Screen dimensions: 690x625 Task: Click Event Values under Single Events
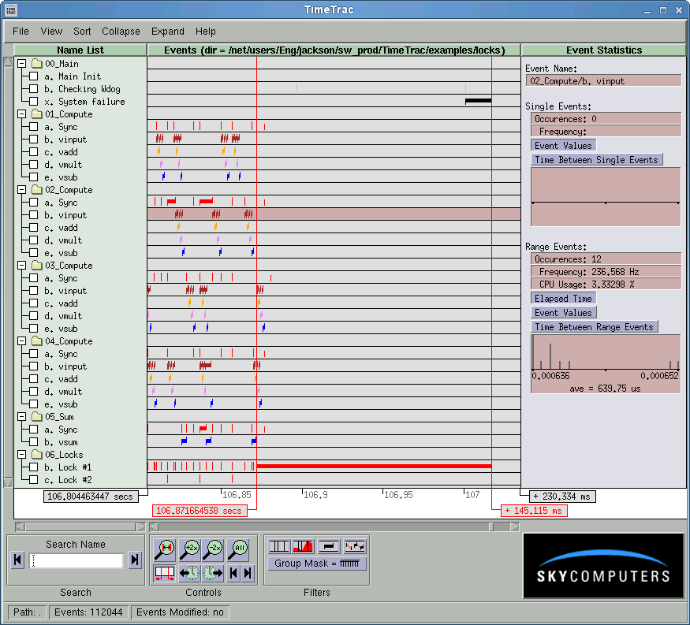563,146
